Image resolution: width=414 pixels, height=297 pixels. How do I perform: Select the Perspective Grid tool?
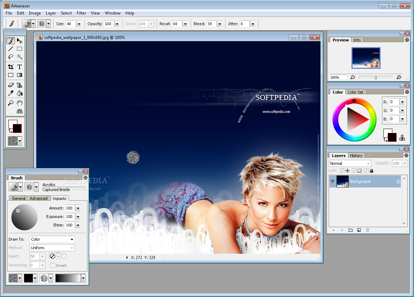[x=20, y=111]
